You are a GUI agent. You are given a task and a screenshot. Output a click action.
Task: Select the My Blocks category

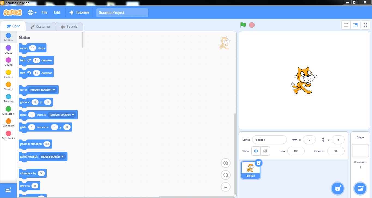[8, 135]
